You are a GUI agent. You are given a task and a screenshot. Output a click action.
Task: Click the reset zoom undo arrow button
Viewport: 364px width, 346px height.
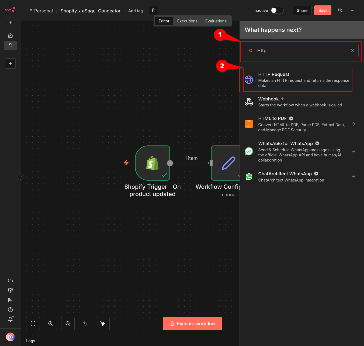pyautogui.click(x=85, y=324)
